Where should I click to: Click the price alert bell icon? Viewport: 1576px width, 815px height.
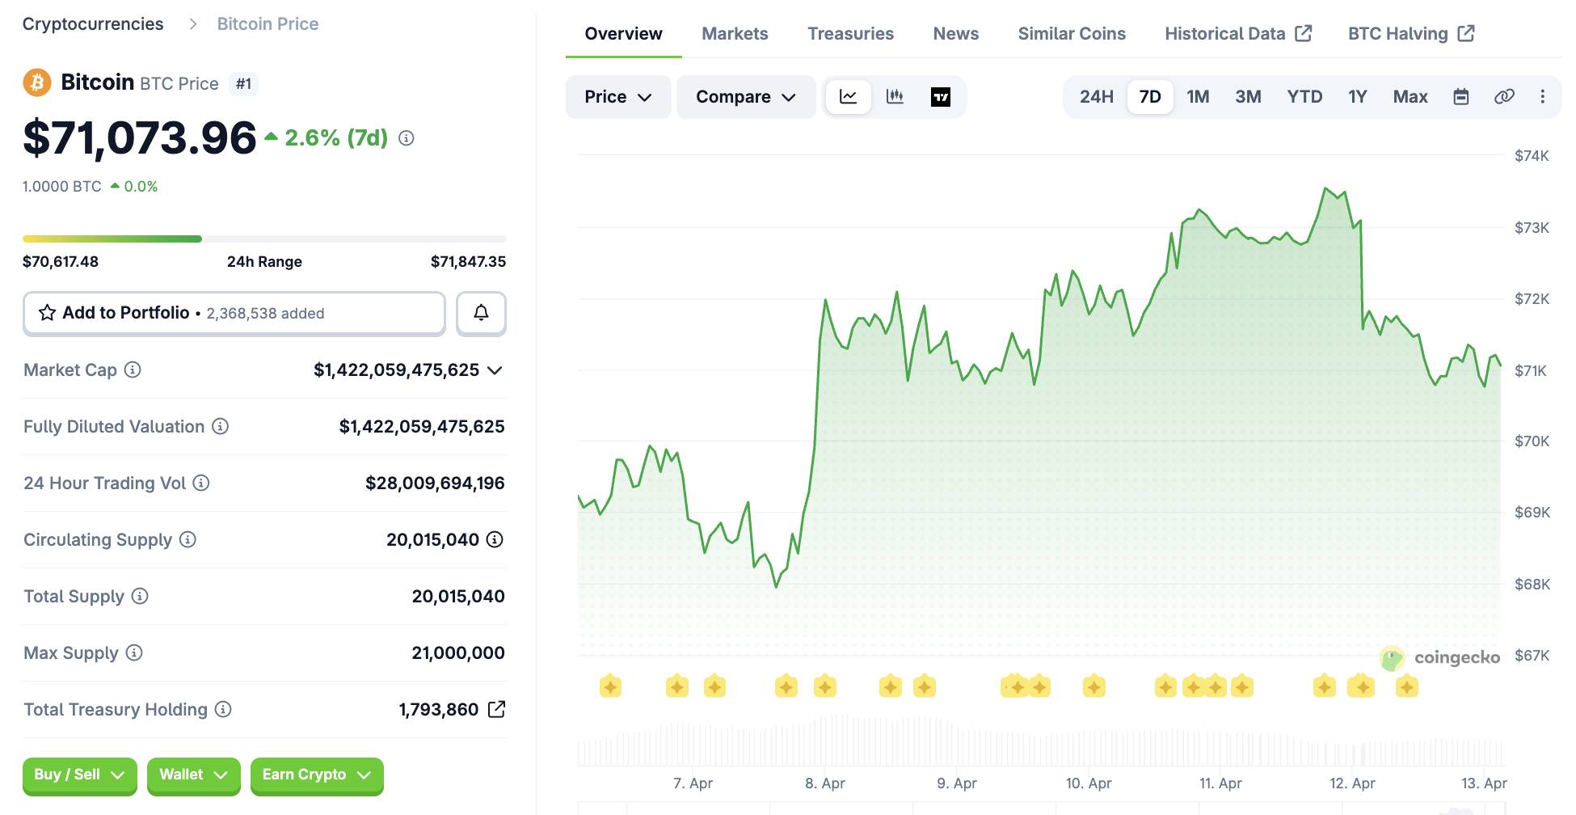(x=482, y=313)
